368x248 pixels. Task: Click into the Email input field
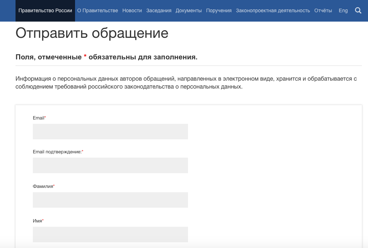[x=110, y=131]
